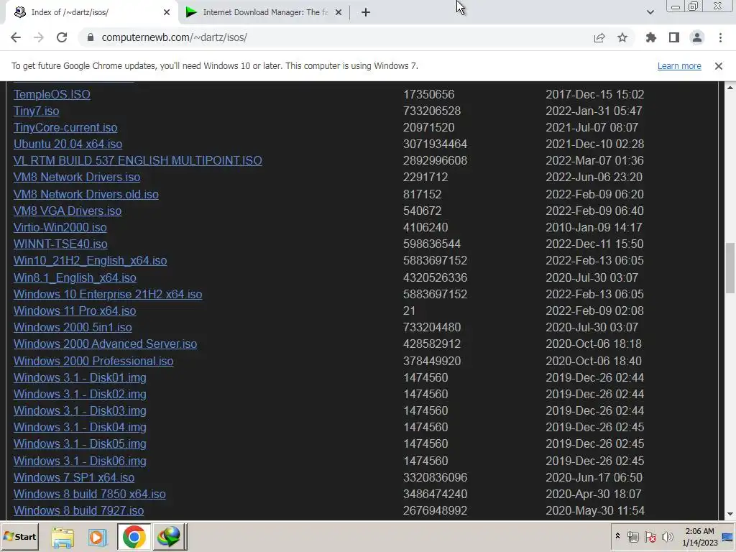Open the Tiny7.iso link
Viewport: 736px width, 552px height.
(x=36, y=111)
